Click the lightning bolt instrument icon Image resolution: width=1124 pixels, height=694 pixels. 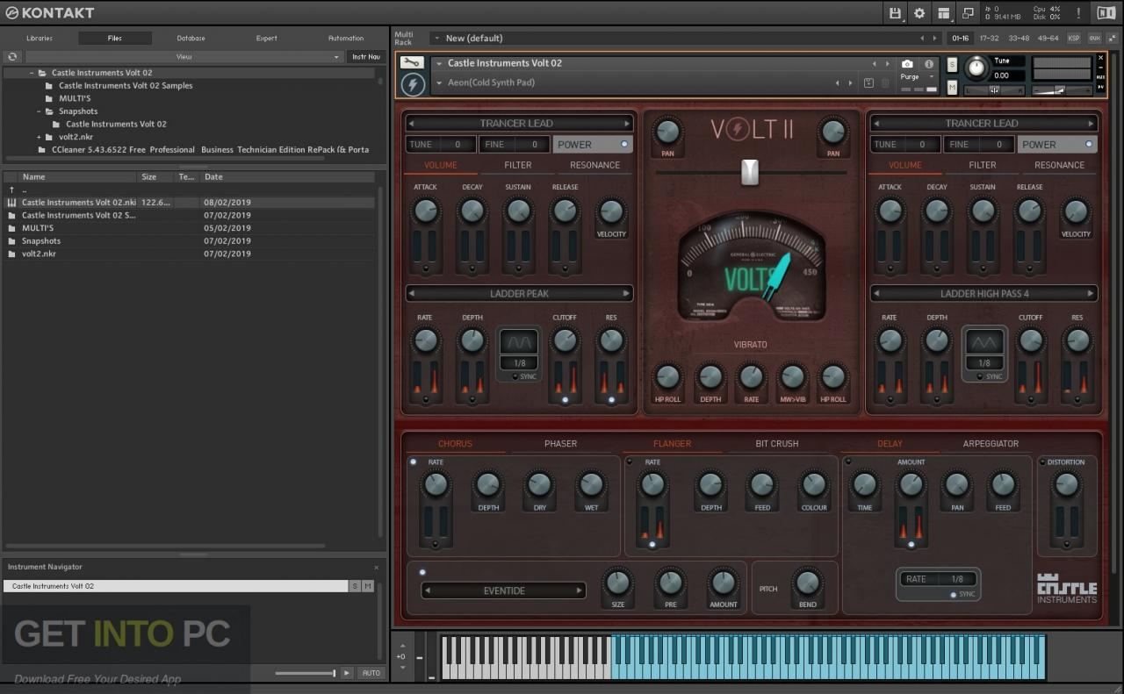point(412,84)
